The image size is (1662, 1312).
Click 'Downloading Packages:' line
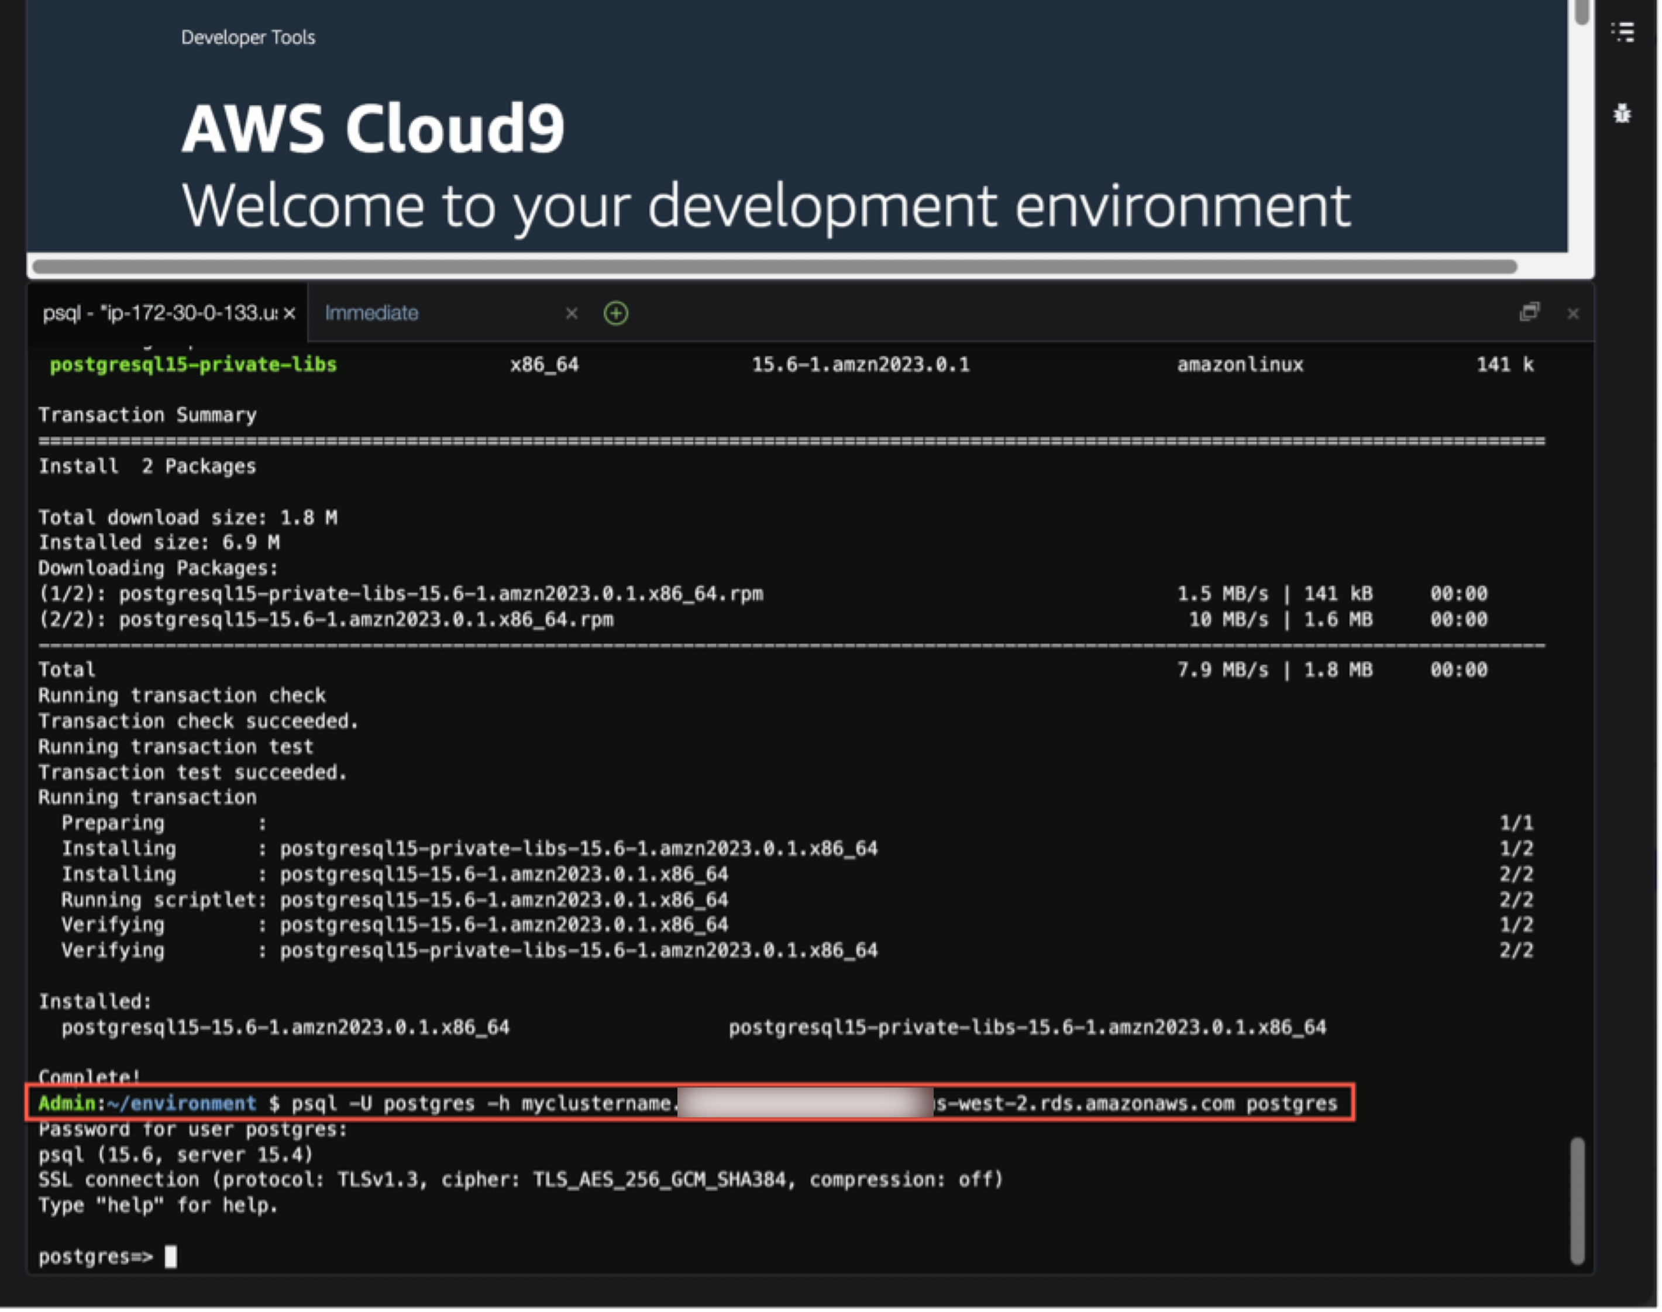(x=159, y=568)
